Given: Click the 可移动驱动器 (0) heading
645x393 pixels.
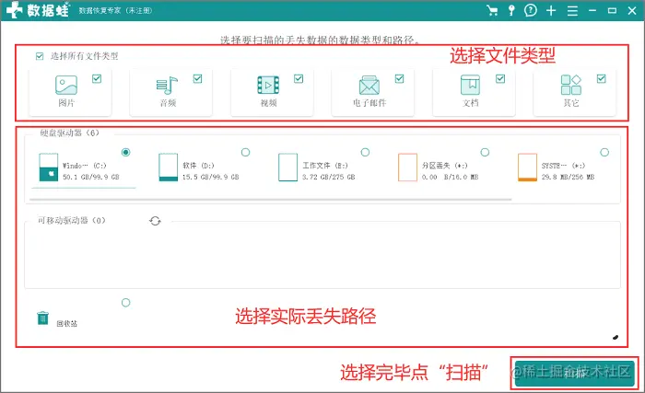Looking at the screenshot, I should click(x=72, y=220).
